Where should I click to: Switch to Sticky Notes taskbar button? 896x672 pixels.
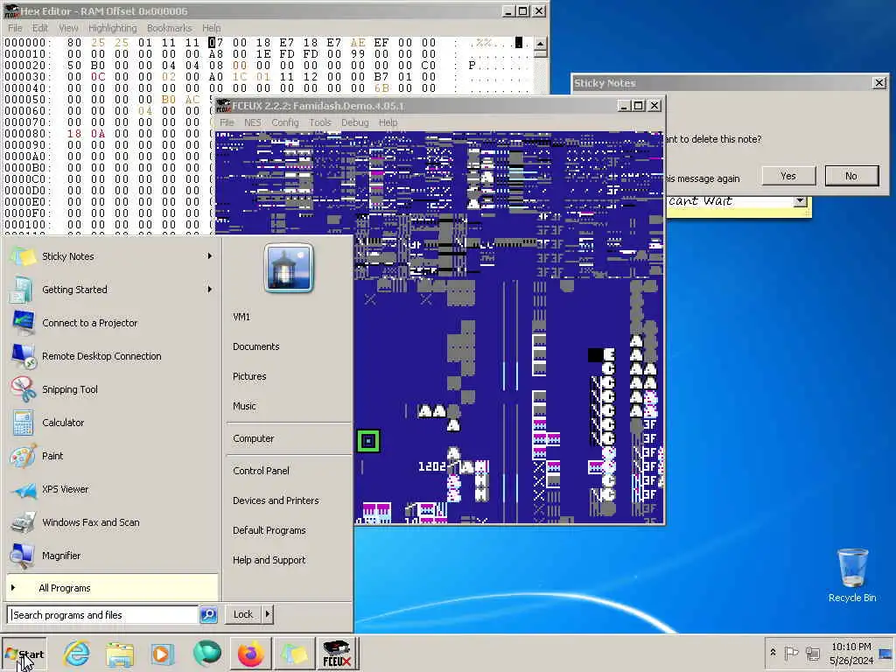(294, 653)
